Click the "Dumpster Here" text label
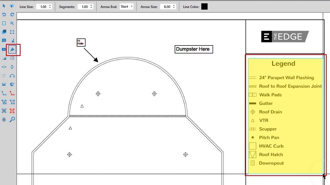The width and height of the screenshot is (330, 185). pos(193,49)
